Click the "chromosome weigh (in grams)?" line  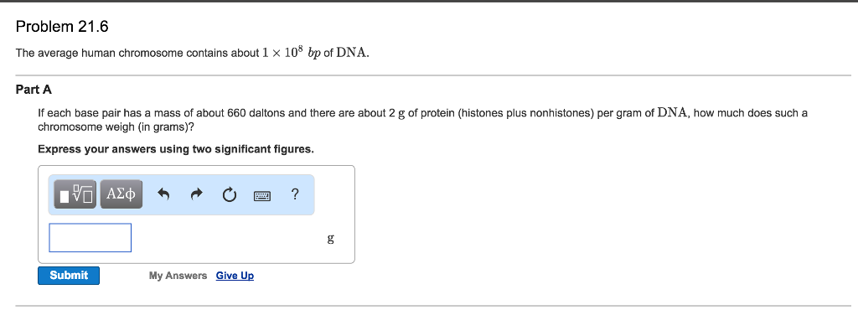click(116, 127)
